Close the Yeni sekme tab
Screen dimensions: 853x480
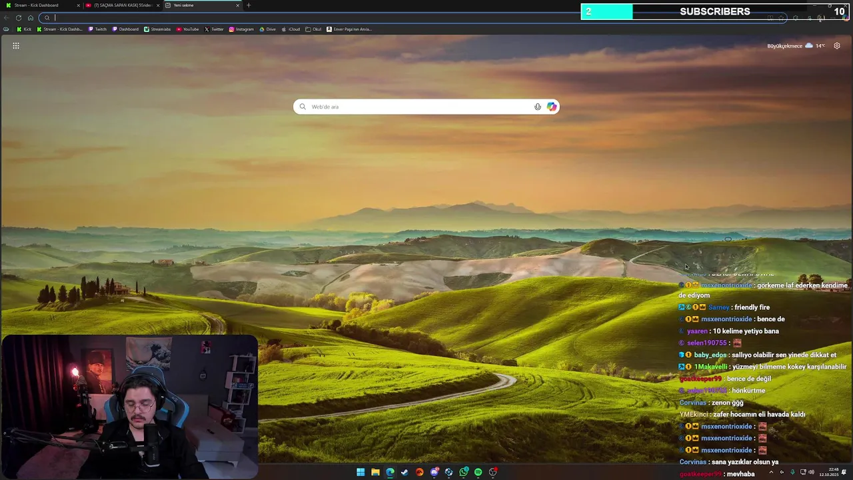pyautogui.click(x=237, y=5)
